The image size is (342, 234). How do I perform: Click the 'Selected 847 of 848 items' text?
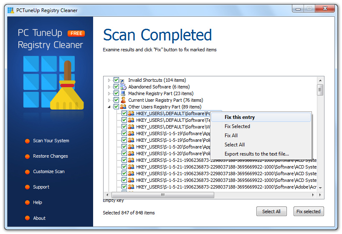(129, 213)
